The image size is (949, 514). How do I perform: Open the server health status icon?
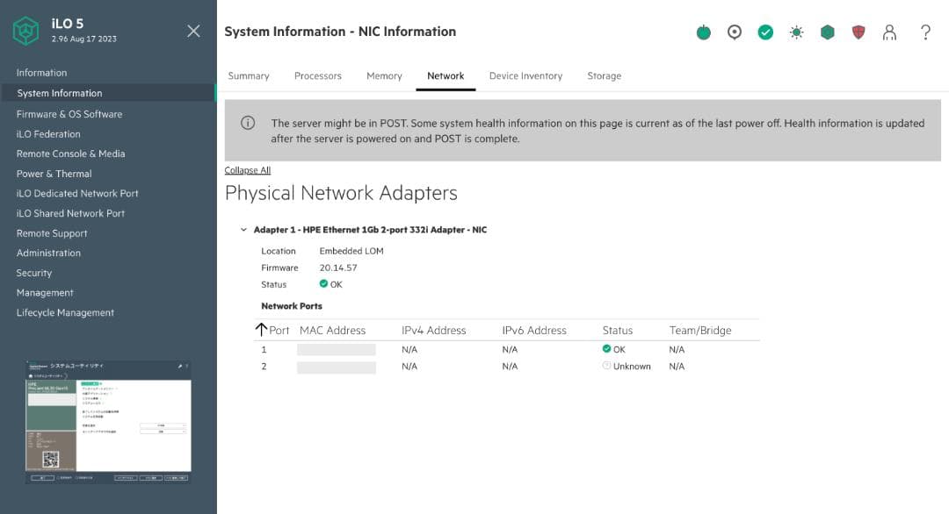pyautogui.click(x=765, y=32)
